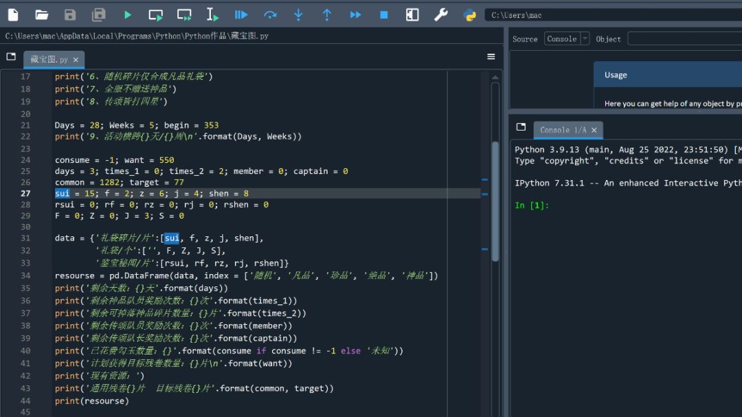Viewport: 742px width, 417px height.
Task: Start debugging the file
Action: click(241, 14)
